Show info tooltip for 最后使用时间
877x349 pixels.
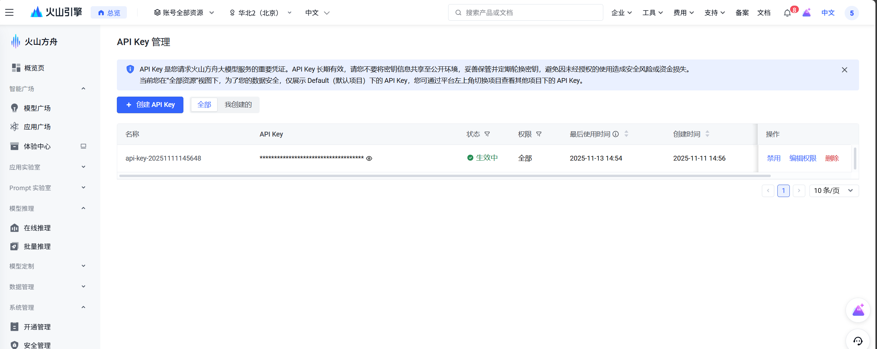click(x=615, y=134)
